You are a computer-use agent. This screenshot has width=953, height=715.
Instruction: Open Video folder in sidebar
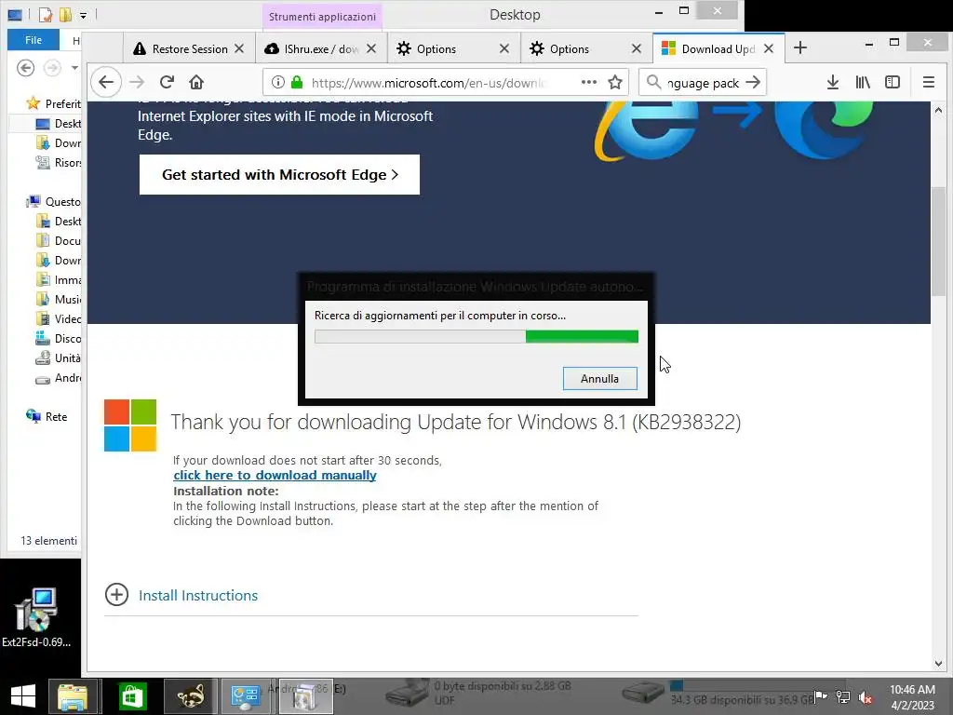pyautogui.click(x=58, y=318)
